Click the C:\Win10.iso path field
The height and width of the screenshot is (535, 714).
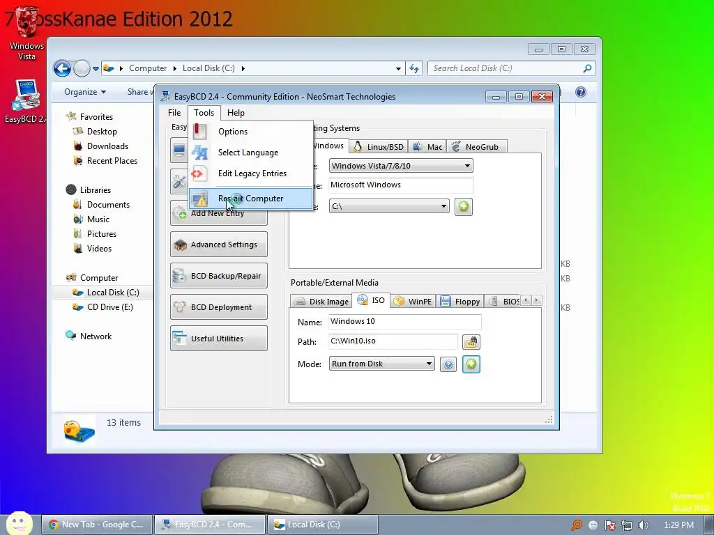click(x=393, y=341)
